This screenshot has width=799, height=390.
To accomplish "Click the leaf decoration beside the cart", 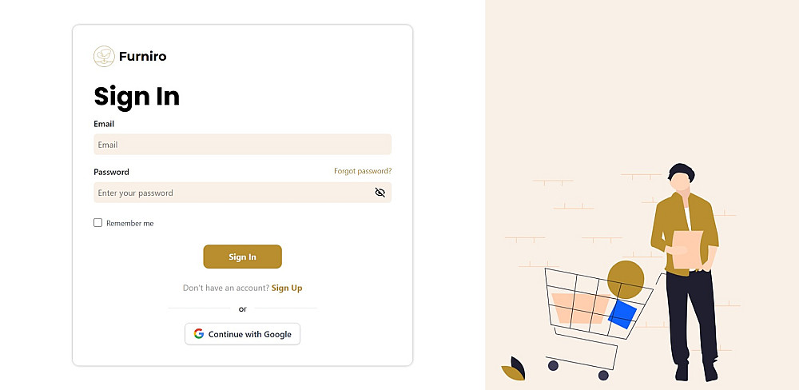I will [x=514, y=368].
